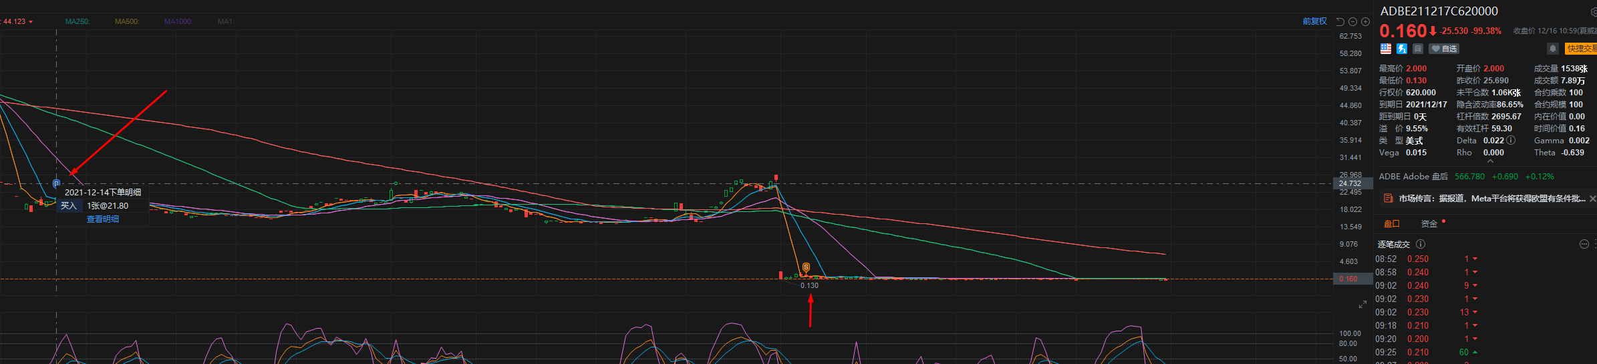Viewport: 1597px width, 364px height.
Task: Click the 买入 label in order tooltip
Action: click(69, 206)
